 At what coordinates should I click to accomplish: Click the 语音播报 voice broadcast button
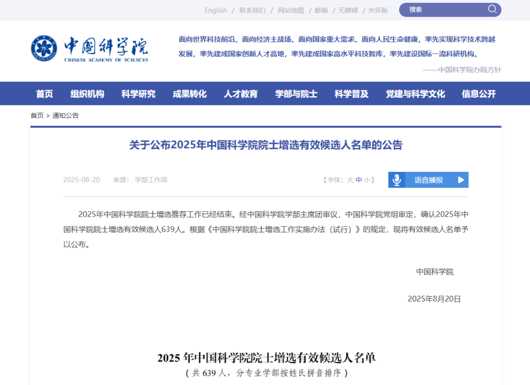tap(428, 180)
